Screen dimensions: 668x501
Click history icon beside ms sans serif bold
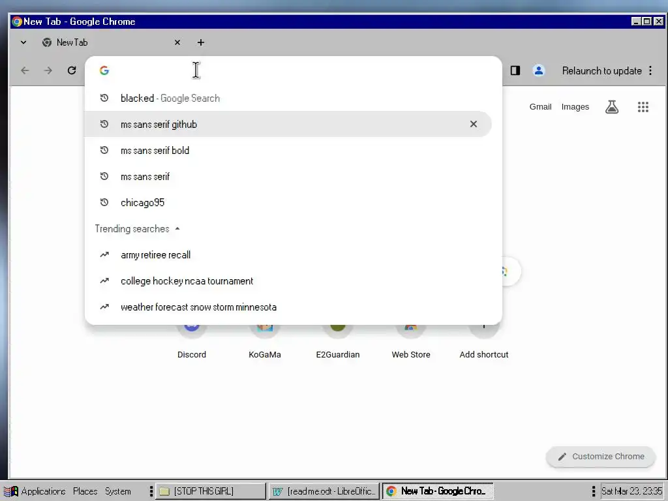coord(104,151)
